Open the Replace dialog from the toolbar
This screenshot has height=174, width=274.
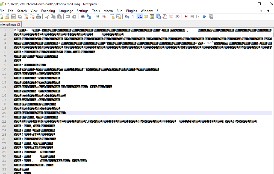(89, 17)
